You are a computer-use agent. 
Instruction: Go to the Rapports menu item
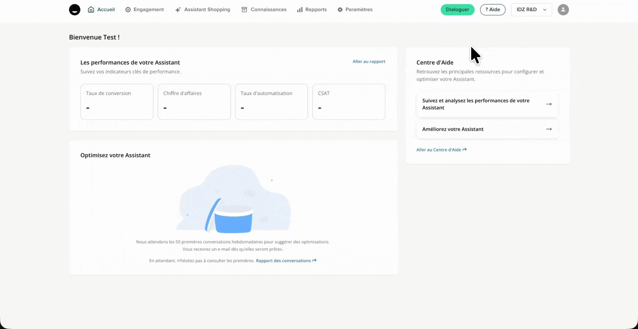click(316, 10)
